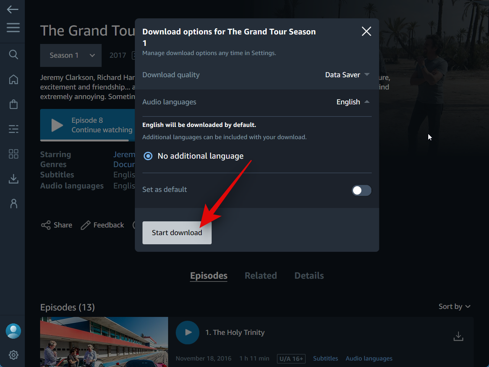Viewport: 489px width, 367px height.
Task: Click The Holy Trinity episode thumbnail
Action: pos(104,342)
